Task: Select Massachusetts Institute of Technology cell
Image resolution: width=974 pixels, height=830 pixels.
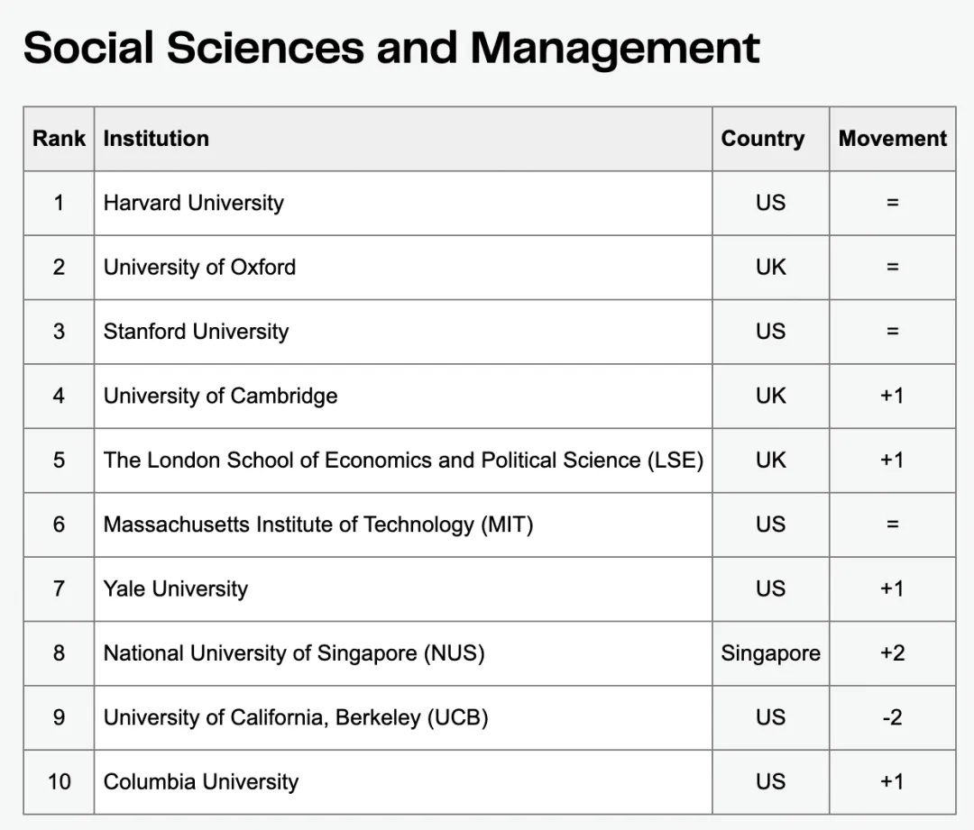Action: [x=317, y=524]
